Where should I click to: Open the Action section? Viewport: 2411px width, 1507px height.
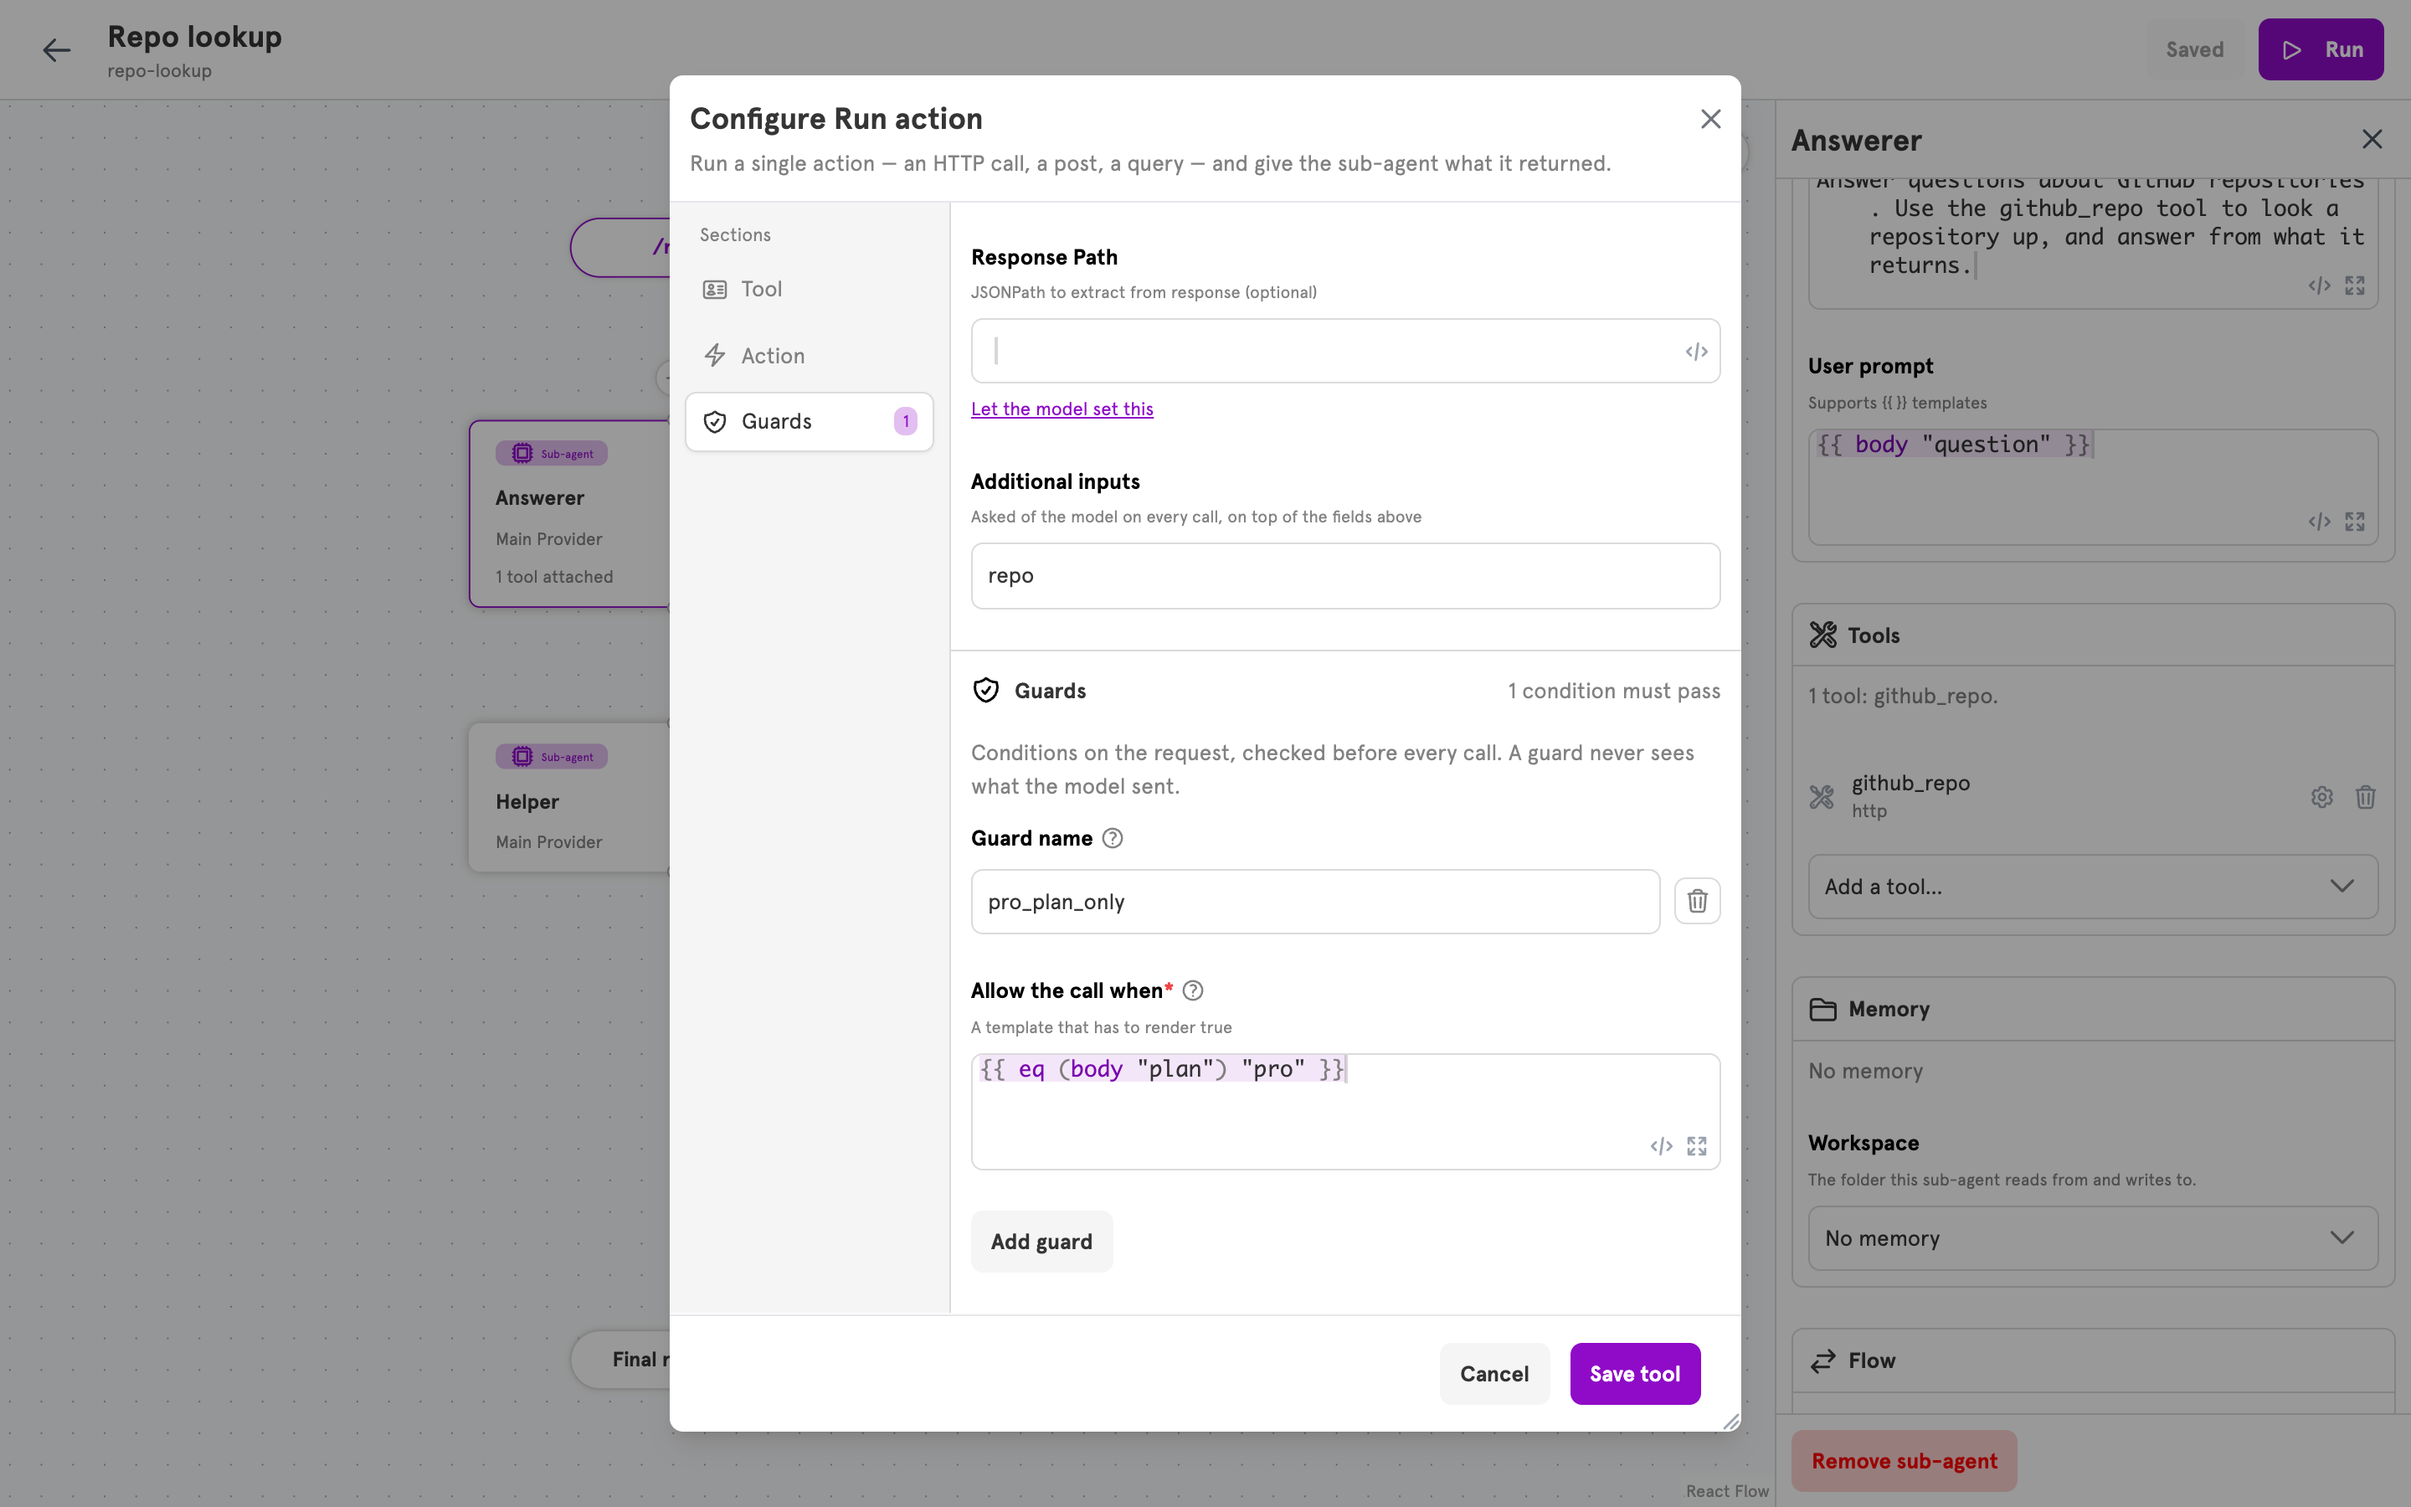pos(809,356)
